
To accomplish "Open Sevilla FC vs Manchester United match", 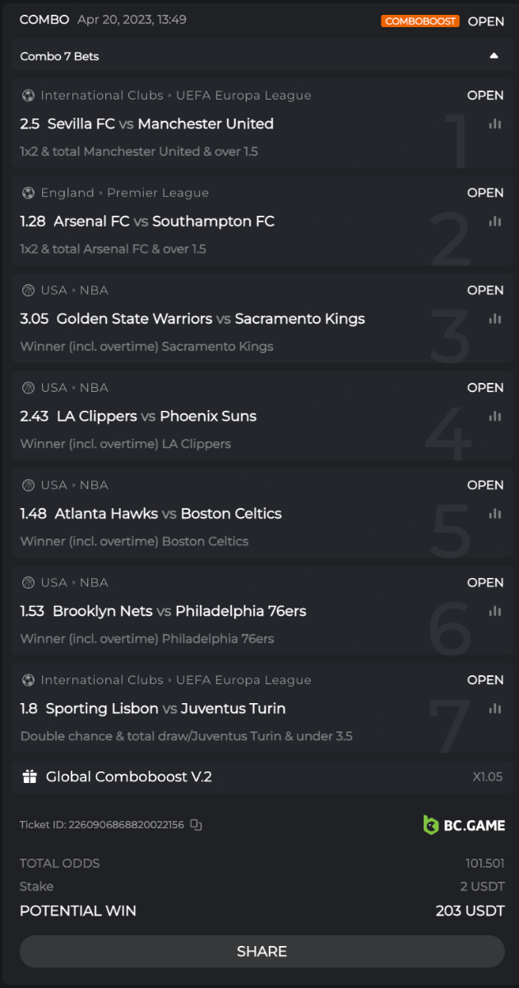I will point(160,123).
